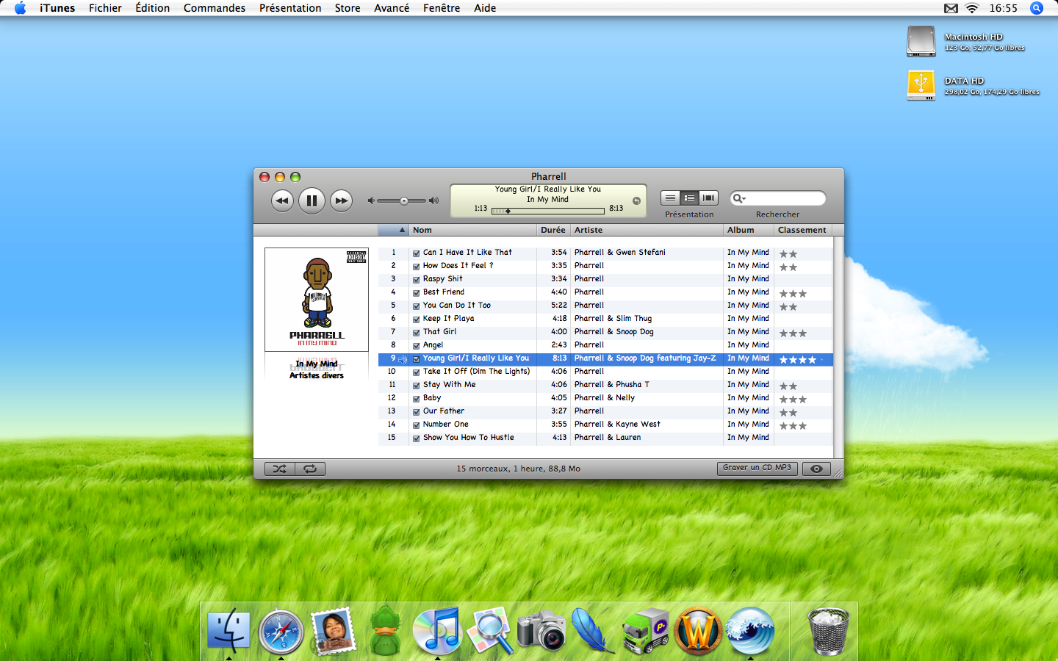Select "Take It Off (Dim The Lights)"

pyautogui.click(x=476, y=372)
